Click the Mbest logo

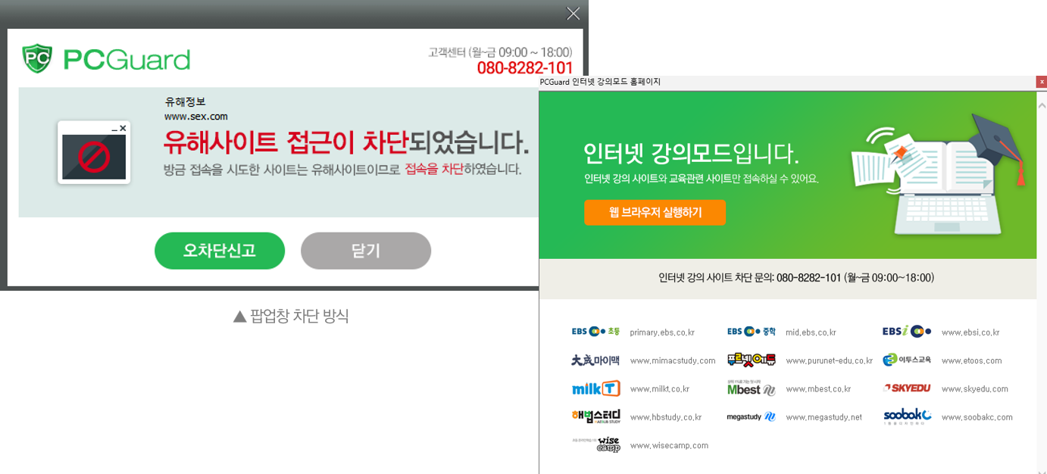[x=751, y=388]
